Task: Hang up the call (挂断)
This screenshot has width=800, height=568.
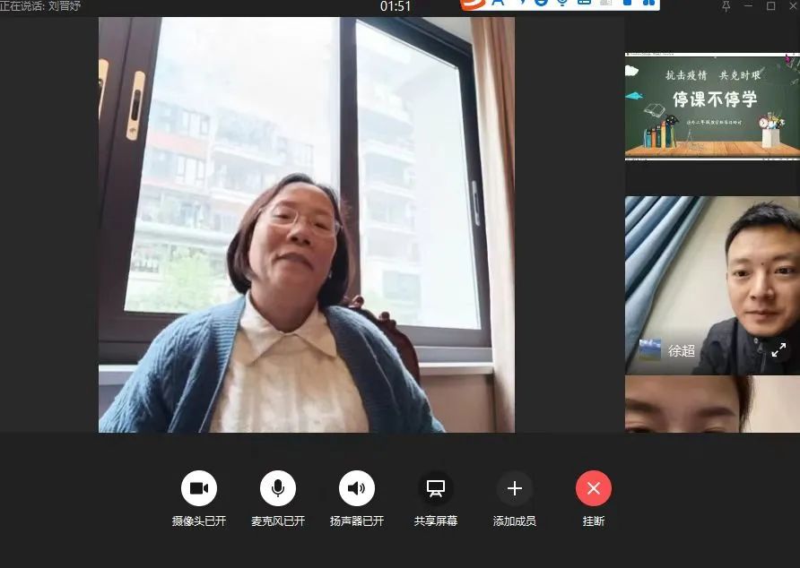Action: (x=594, y=488)
